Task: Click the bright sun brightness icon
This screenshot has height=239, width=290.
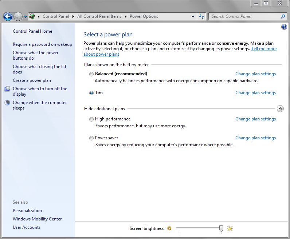Action: tap(230, 228)
